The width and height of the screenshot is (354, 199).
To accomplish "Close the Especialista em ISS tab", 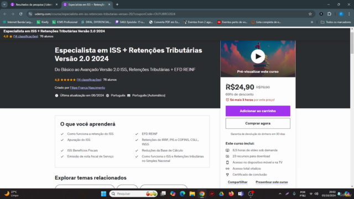I will (110, 4).
